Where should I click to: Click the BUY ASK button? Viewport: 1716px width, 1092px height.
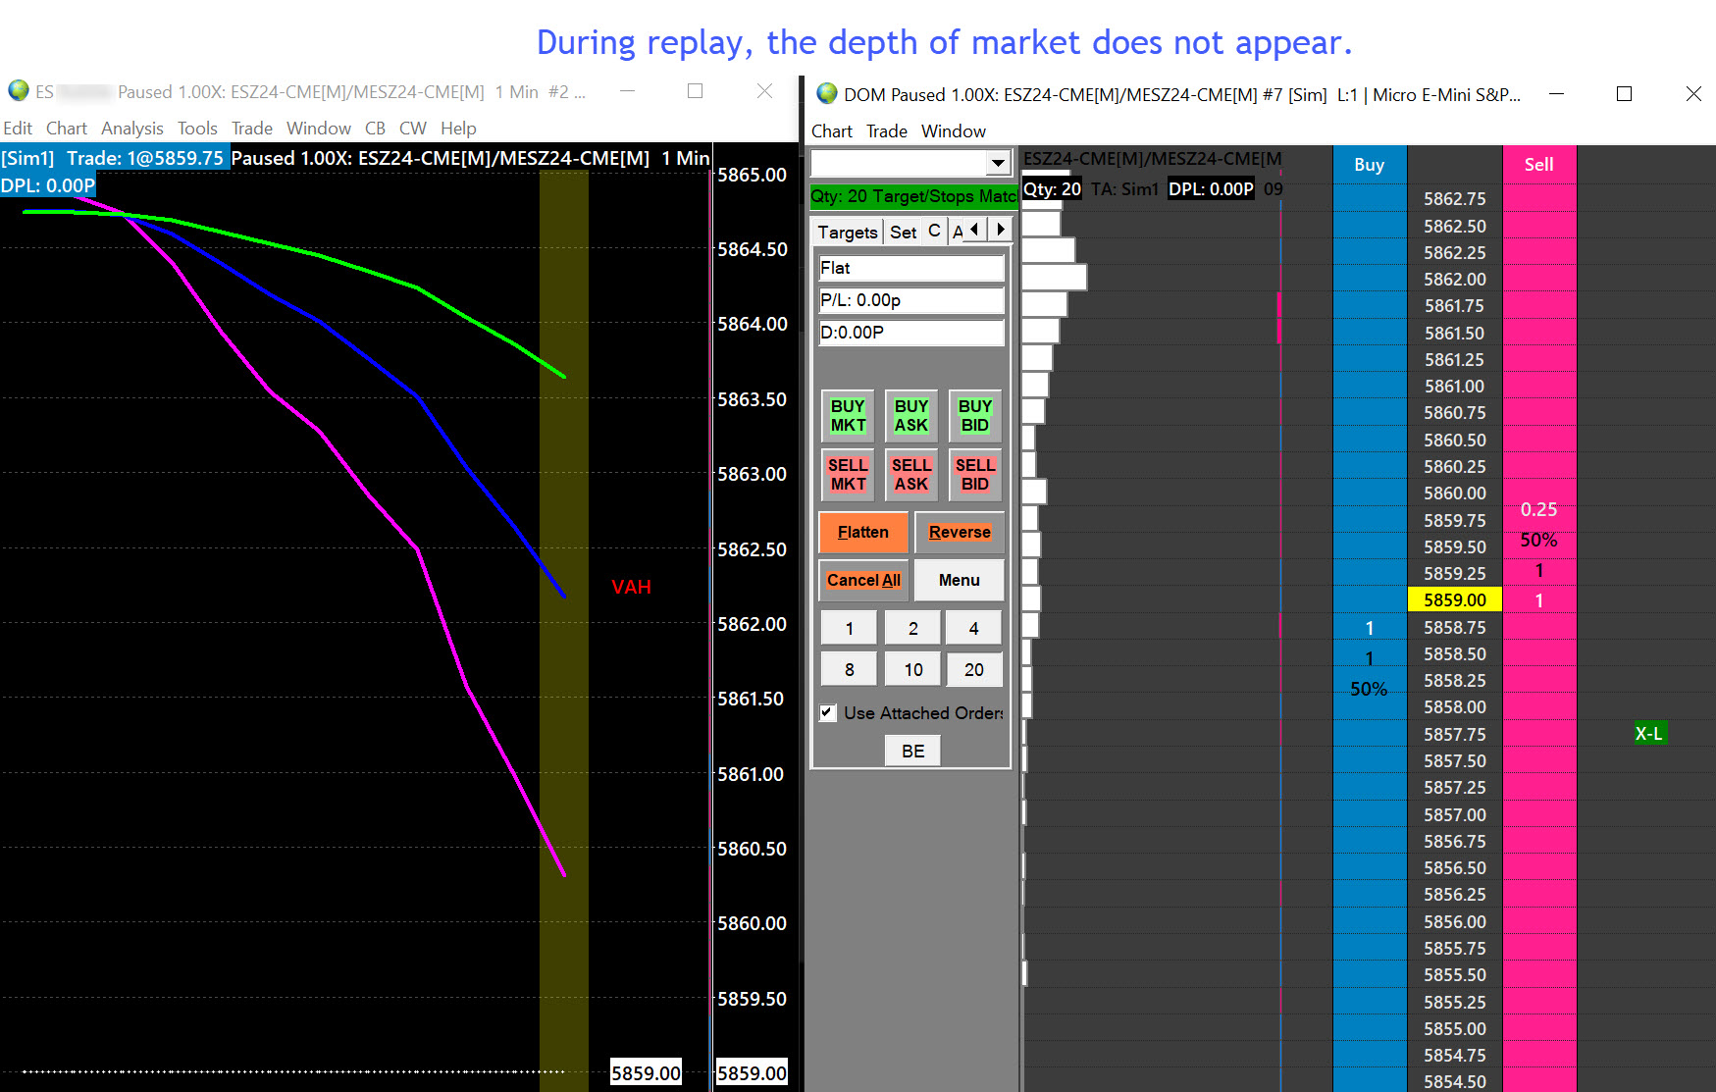(x=911, y=415)
